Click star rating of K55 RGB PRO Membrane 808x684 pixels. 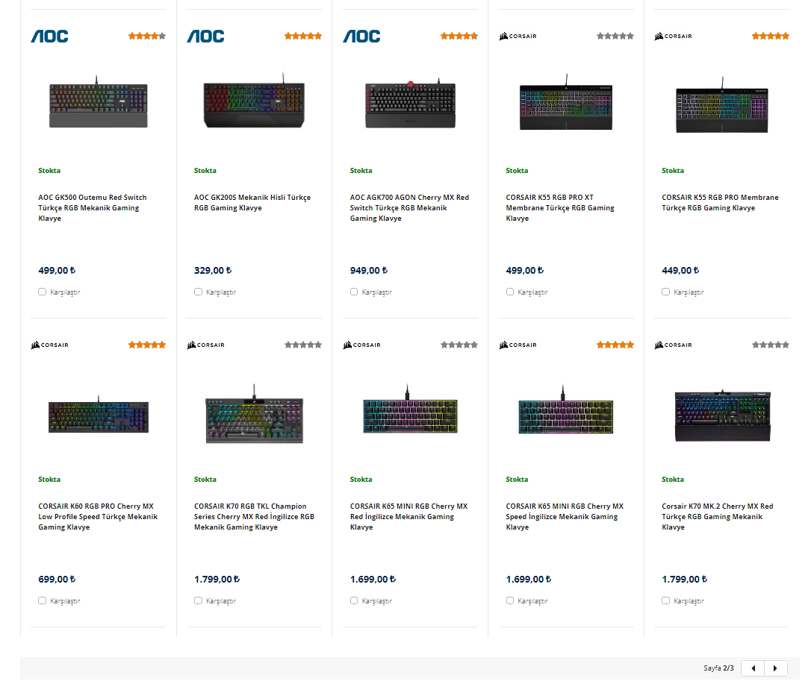click(771, 36)
